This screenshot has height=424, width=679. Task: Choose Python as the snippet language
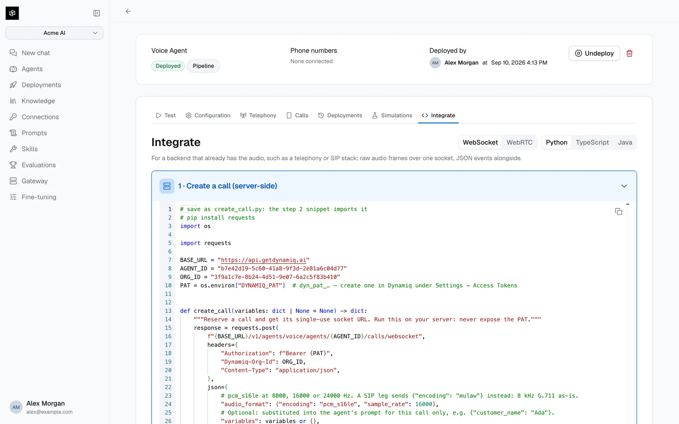pyautogui.click(x=556, y=142)
